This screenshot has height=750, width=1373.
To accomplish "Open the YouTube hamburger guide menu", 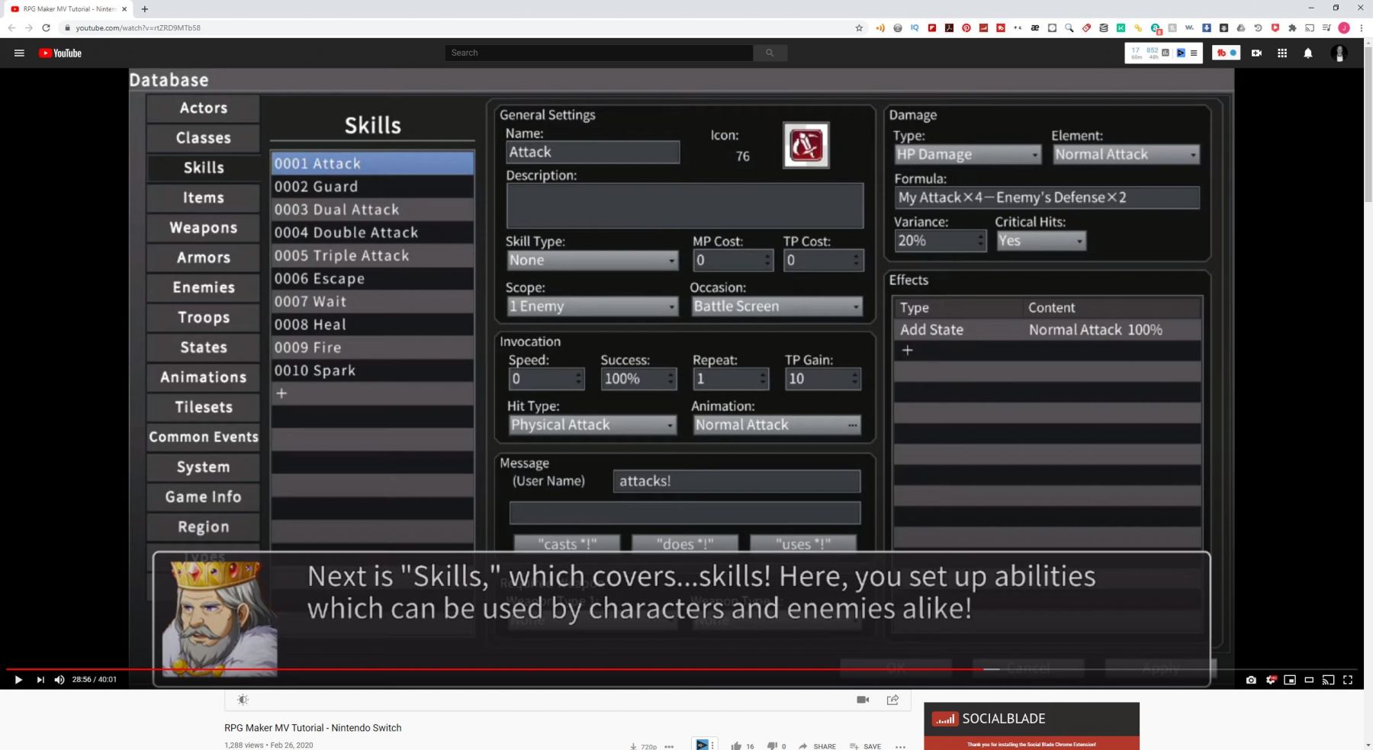I will coord(19,53).
